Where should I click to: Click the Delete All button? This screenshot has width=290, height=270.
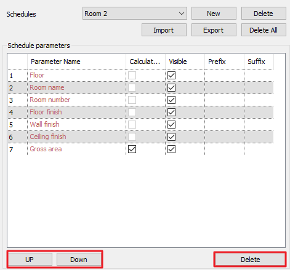264,30
